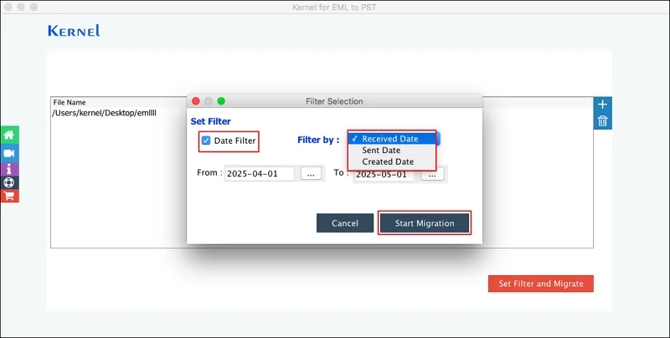Open the support lifebuoy sidebar icon

[x=9, y=182]
